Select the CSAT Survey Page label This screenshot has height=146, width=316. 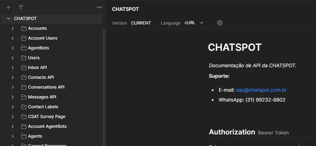[47, 117]
